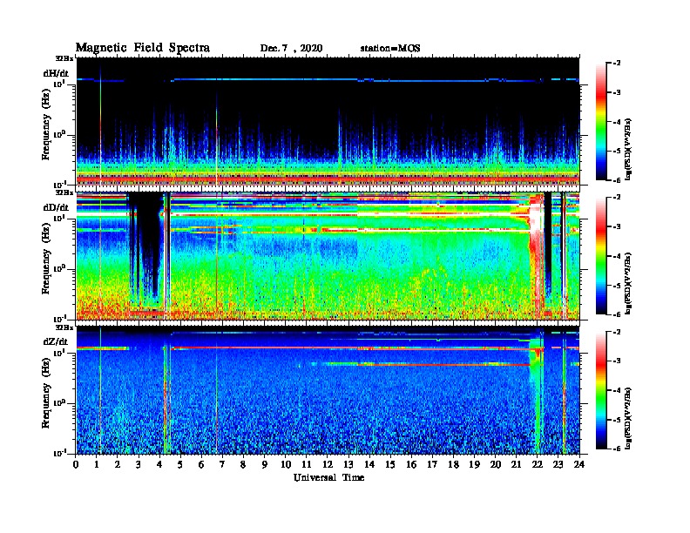The height and width of the screenshot is (533, 690).
Task: Click the log(PSD) label beside dH/dt colorbar
Action: point(629,149)
